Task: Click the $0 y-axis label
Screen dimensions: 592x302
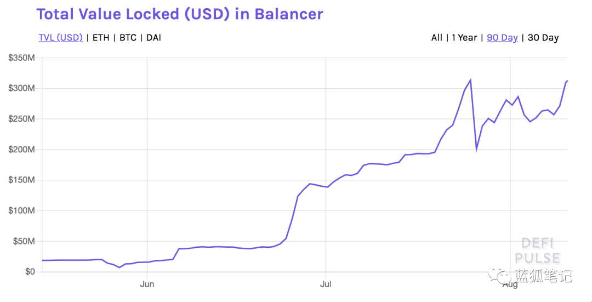Action: 30,272
